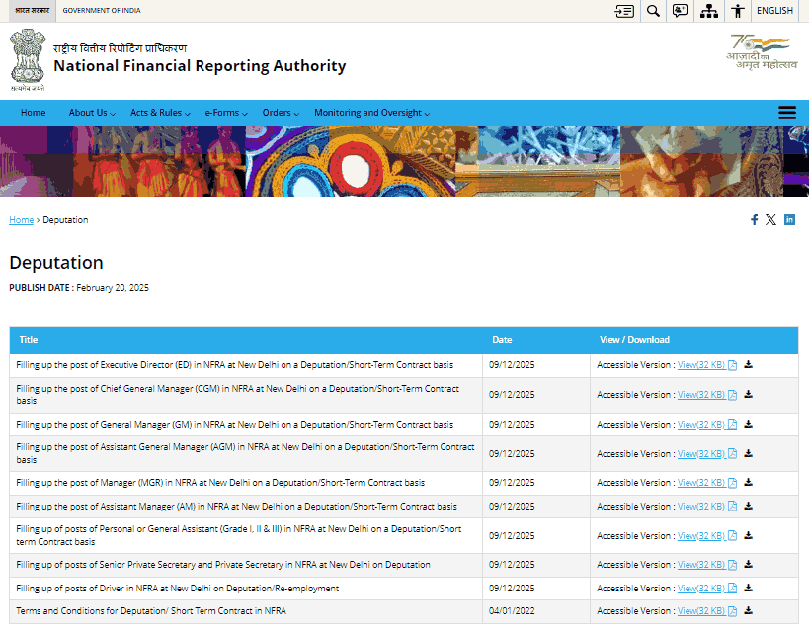Select the ENGLISH language option
The width and height of the screenshot is (809, 629).
[x=774, y=11]
